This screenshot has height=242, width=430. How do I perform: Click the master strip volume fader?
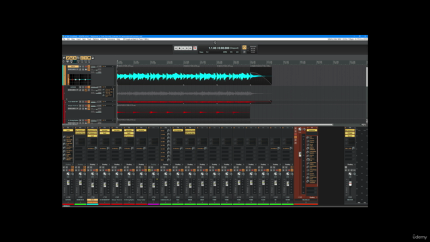tap(350, 184)
